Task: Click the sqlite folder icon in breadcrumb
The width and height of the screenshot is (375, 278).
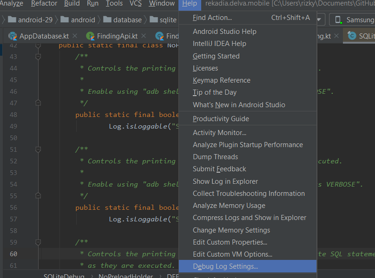Action: pyautogui.click(x=153, y=20)
